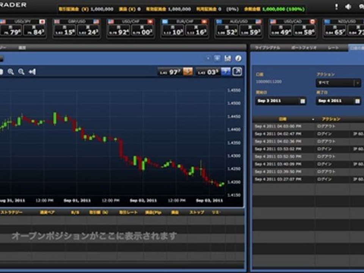
Task: Click the zoom out magnifier on chart toolbar
Action: (21, 72)
